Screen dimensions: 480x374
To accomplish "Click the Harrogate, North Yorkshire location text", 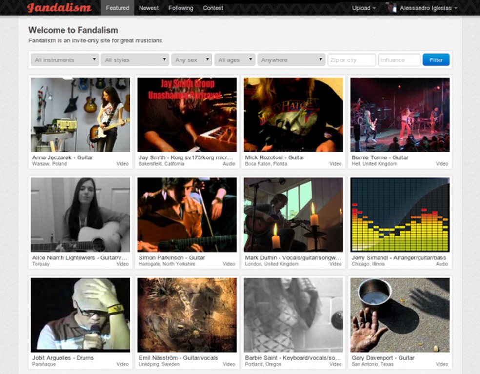I will 167,264.
